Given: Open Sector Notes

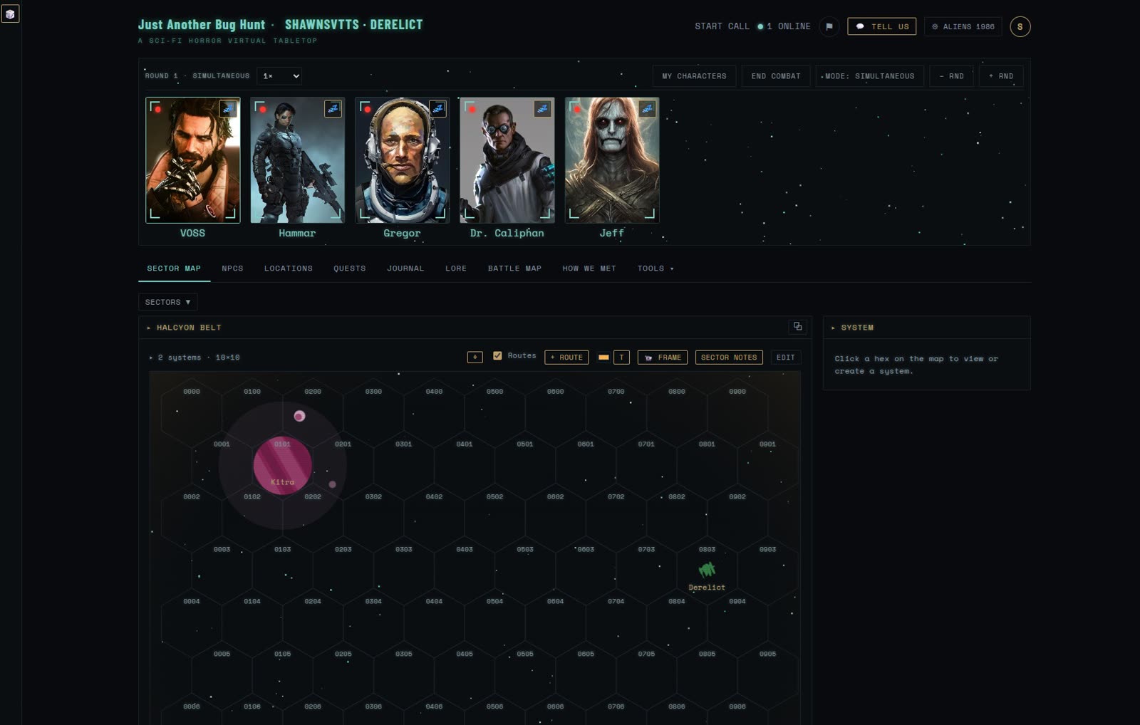Looking at the screenshot, I should [729, 357].
